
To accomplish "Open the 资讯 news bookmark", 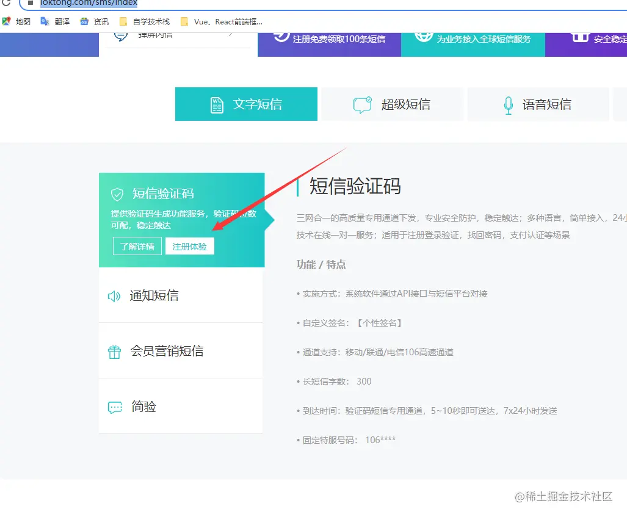I will (95, 21).
